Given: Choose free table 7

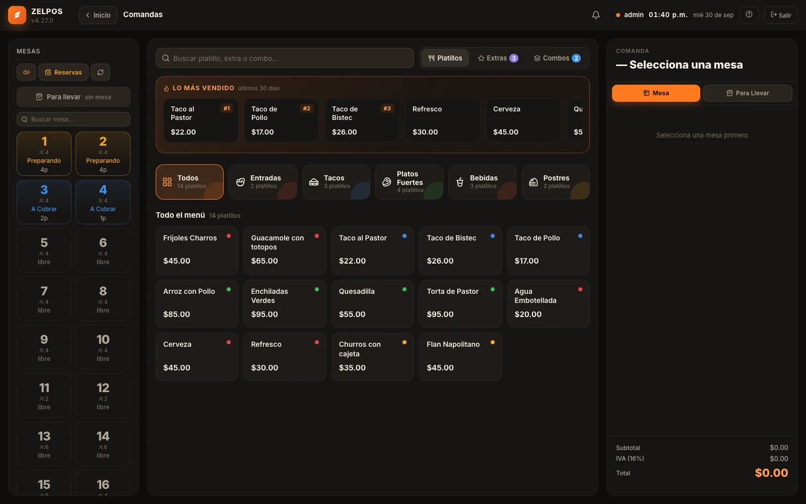Looking at the screenshot, I should coord(44,299).
